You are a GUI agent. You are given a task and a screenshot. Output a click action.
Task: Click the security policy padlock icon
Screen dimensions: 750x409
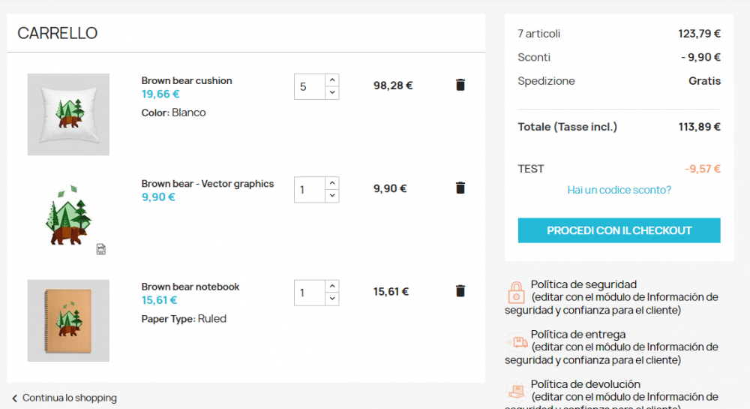(516, 291)
